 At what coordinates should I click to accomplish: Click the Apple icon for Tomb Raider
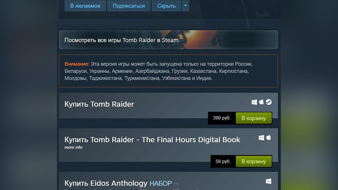point(261,102)
